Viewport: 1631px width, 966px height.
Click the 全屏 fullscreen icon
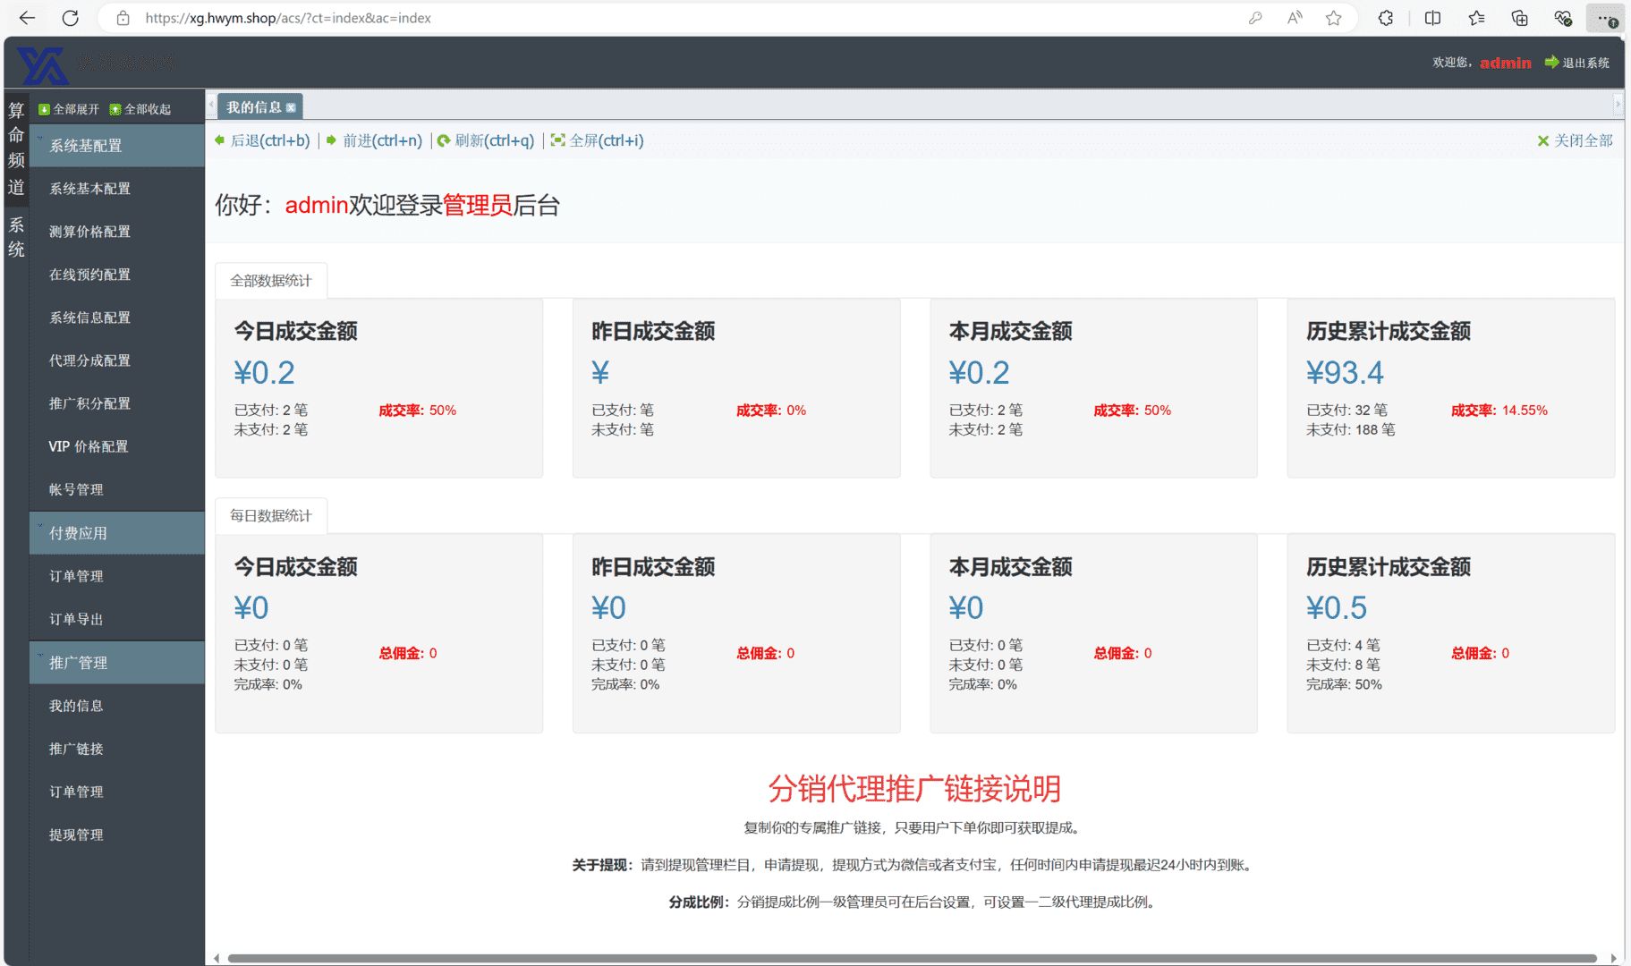click(x=557, y=140)
